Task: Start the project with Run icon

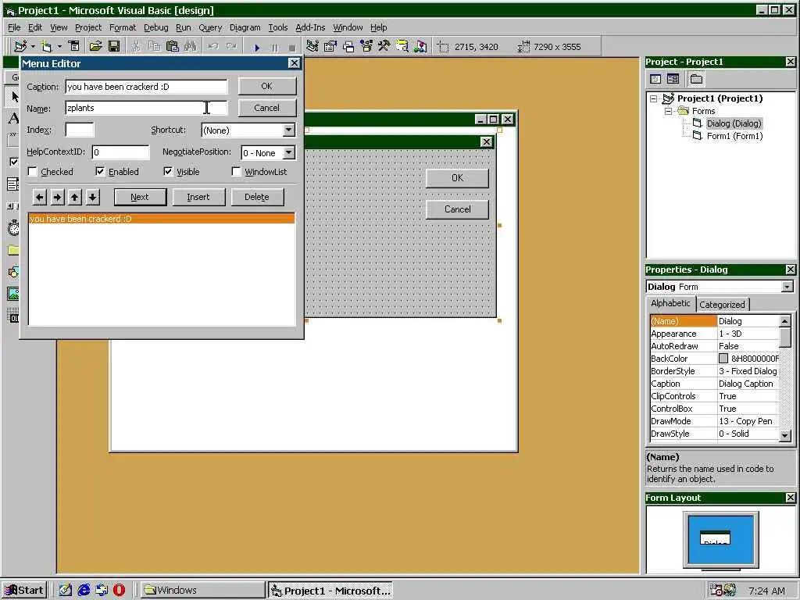Action: 256,48
